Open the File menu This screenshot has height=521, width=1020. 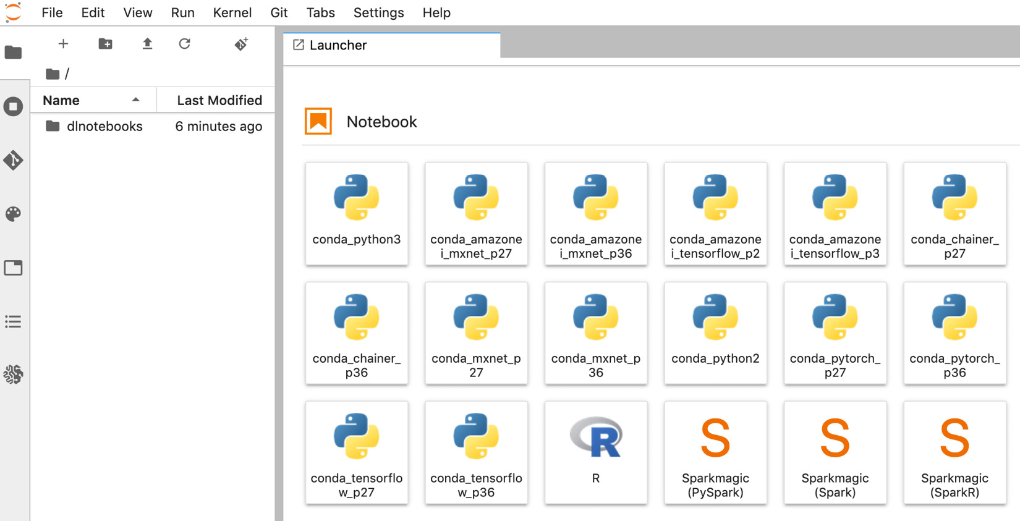point(52,12)
